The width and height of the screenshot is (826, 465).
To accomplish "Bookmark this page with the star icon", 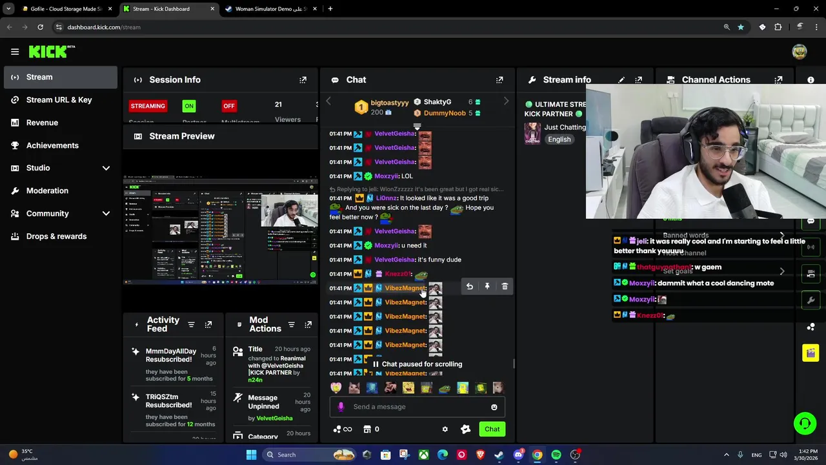I will click(741, 27).
